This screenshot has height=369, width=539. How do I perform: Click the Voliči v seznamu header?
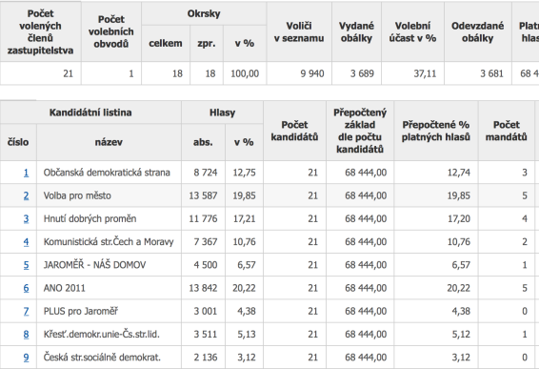click(x=299, y=31)
